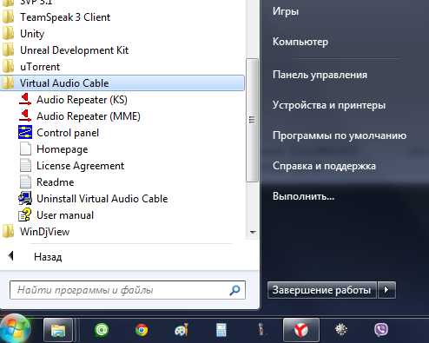Image resolution: width=429 pixels, height=343 pixels.
Task: Open Панель управления from Start menu
Action: [320, 75]
